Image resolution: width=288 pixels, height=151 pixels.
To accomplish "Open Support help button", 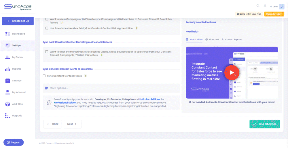I will click(x=14, y=142).
